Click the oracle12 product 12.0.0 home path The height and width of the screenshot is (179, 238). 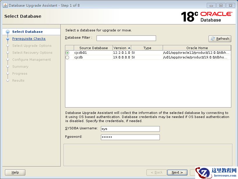[x=196, y=53]
